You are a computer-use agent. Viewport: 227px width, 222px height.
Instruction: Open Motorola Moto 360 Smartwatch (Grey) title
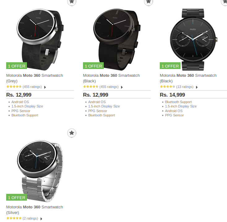click(x=34, y=78)
